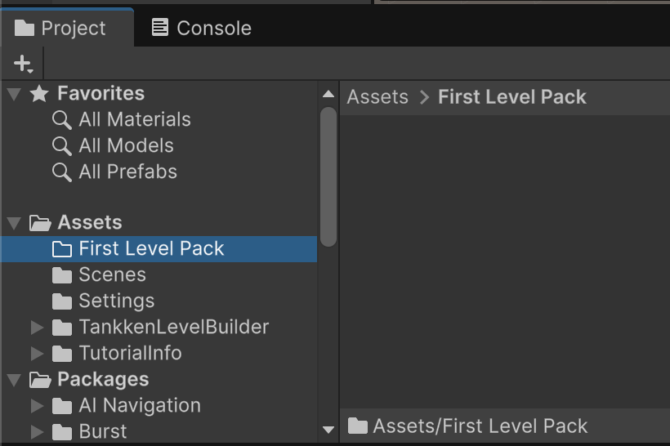This screenshot has width=670, height=446.
Task: Collapse the Assets folder arrow
Action: pyautogui.click(x=14, y=222)
